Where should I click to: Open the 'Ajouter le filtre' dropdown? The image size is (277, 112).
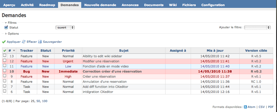click(x=257, y=27)
